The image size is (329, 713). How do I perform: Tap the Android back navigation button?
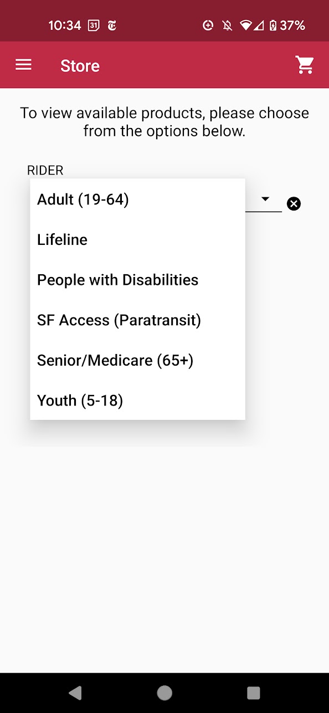[x=75, y=693]
